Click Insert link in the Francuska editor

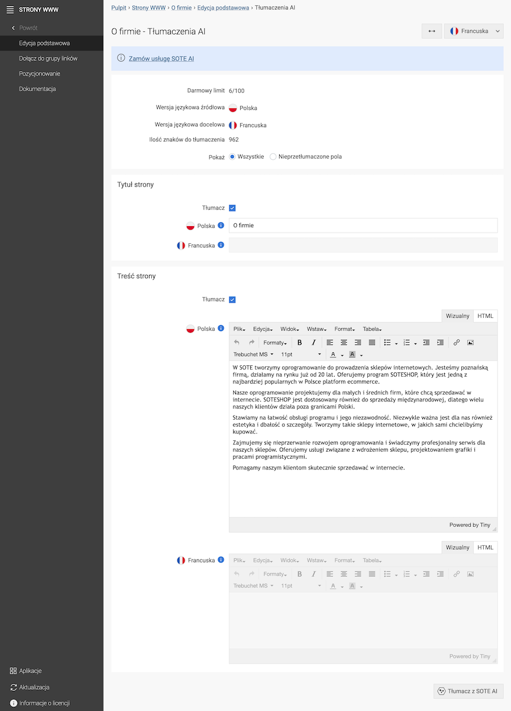[457, 574]
